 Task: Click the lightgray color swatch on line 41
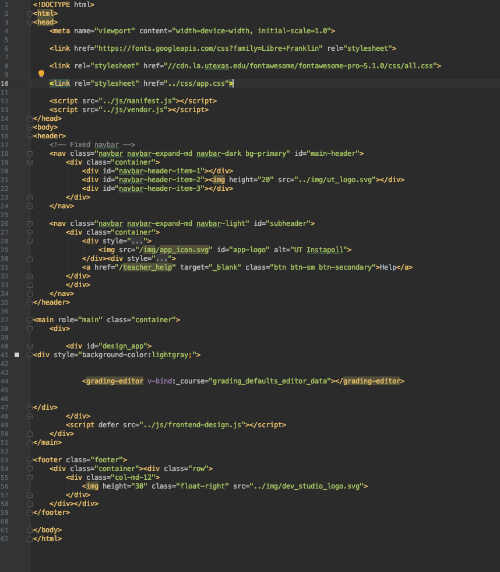(x=17, y=355)
